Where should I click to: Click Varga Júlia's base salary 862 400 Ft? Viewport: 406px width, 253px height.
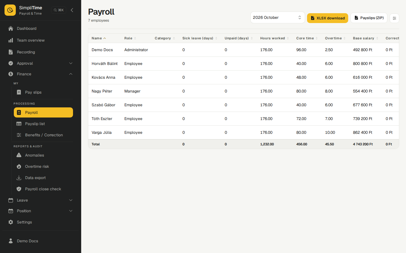(x=363, y=132)
